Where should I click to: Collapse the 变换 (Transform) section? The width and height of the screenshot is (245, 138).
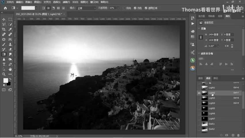[x=199, y=28]
